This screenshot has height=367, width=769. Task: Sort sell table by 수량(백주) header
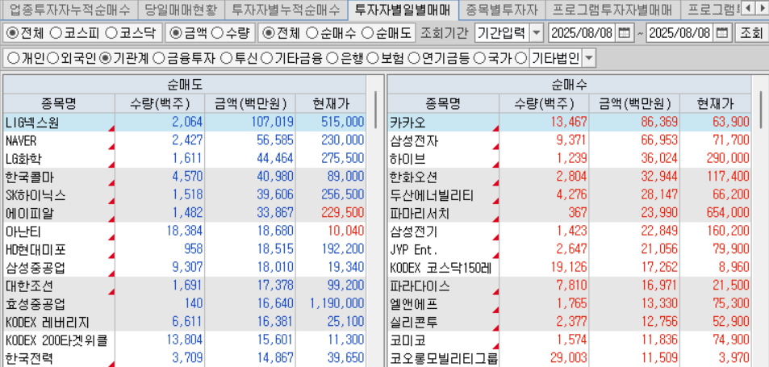[160, 103]
